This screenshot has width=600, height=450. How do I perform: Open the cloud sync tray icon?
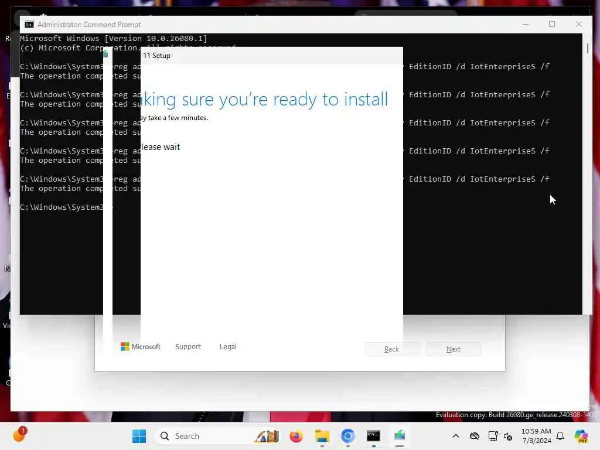click(x=475, y=436)
